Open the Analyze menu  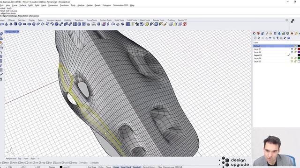click(81, 5)
